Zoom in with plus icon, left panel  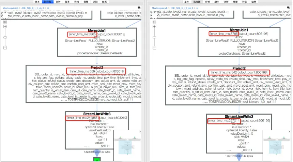click(x=5, y=27)
